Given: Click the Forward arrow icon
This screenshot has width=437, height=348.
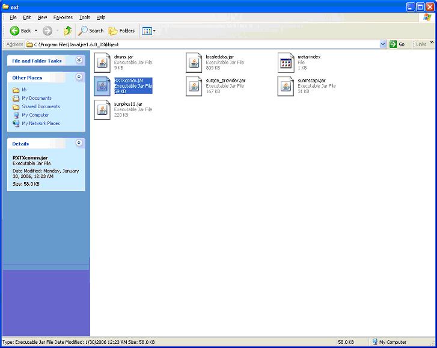Looking at the screenshot, I should [47, 31].
